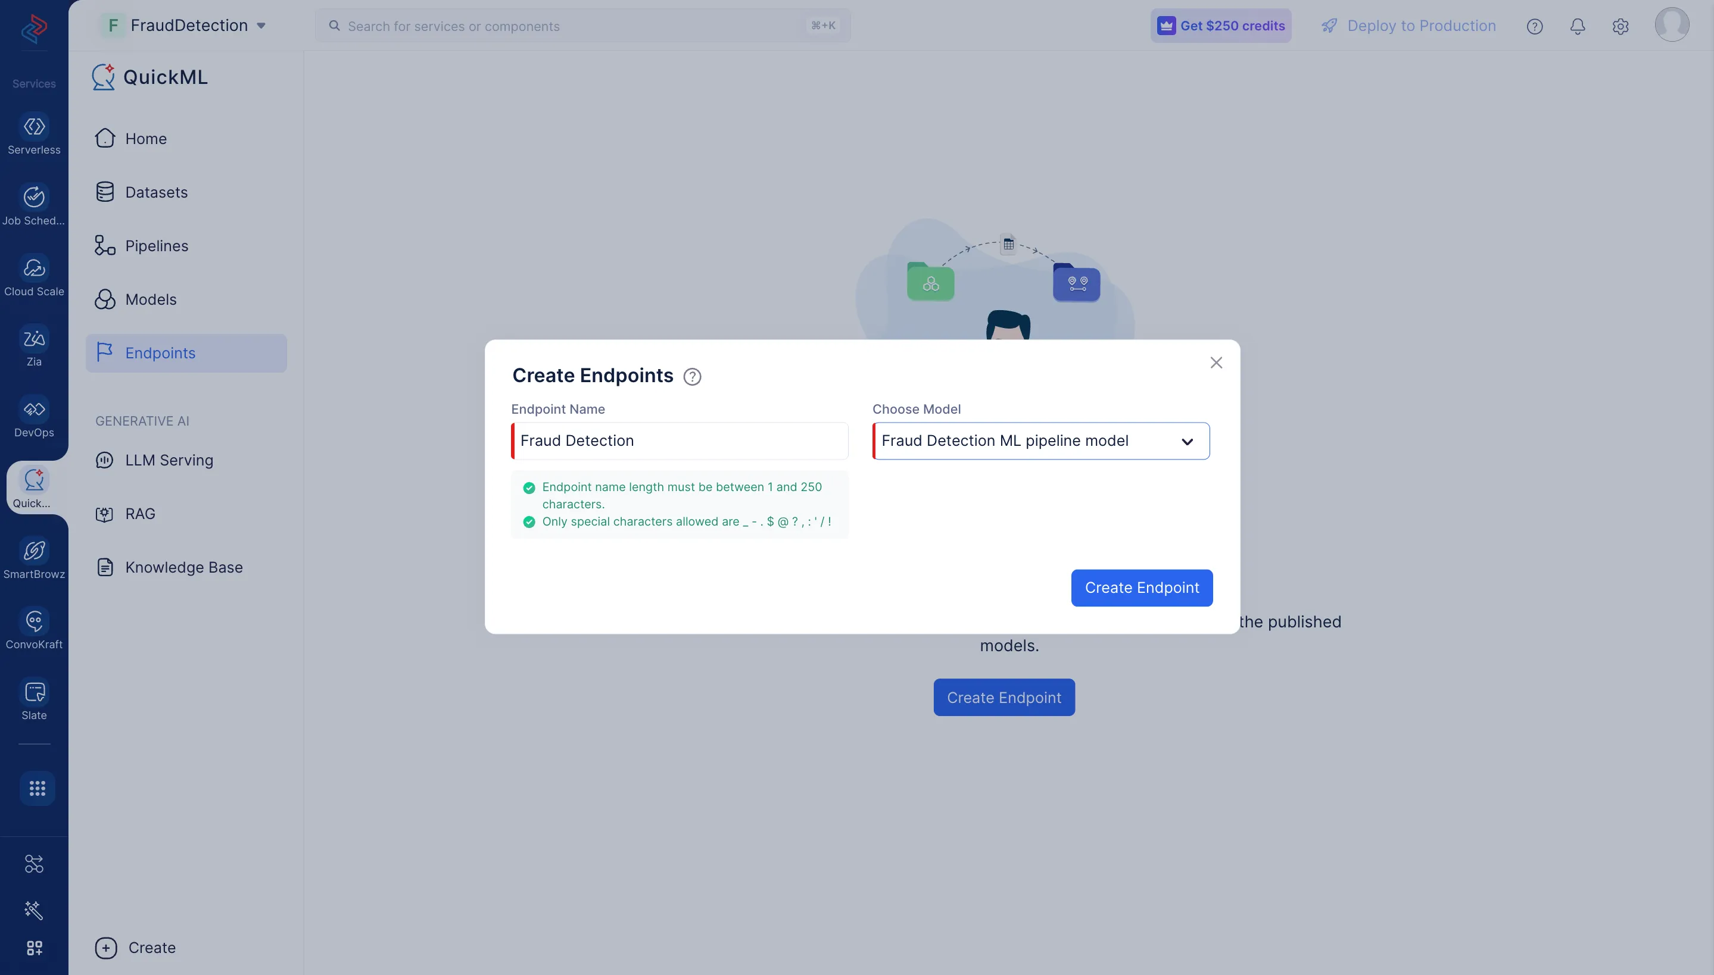This screenshot has height=975, width=1714.
Task: Close the Create Endpoints dialog
Action: point(1216,363)
